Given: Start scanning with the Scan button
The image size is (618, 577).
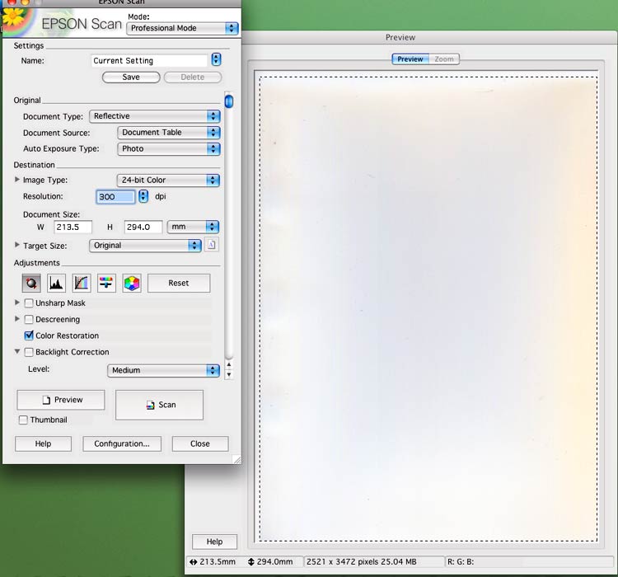Looking at the screenshot, I should [x=159, y=405].
